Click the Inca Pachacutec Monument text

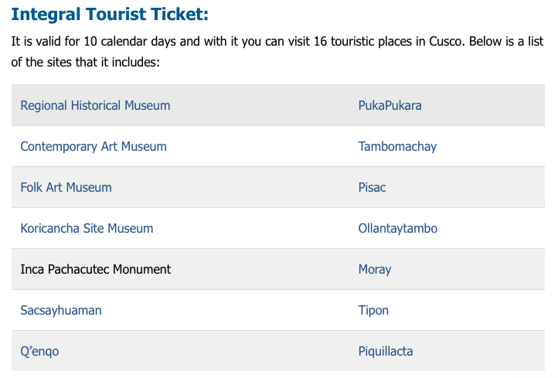point(95,269)
